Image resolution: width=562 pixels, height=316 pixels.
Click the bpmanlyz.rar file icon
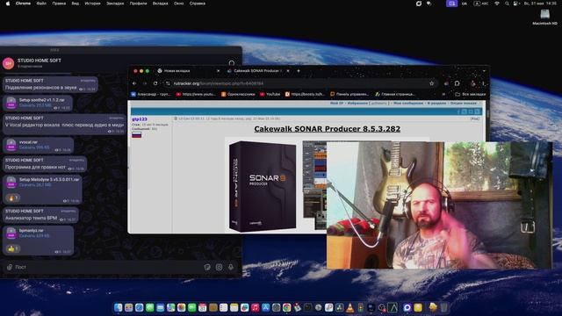pos(11,233)
